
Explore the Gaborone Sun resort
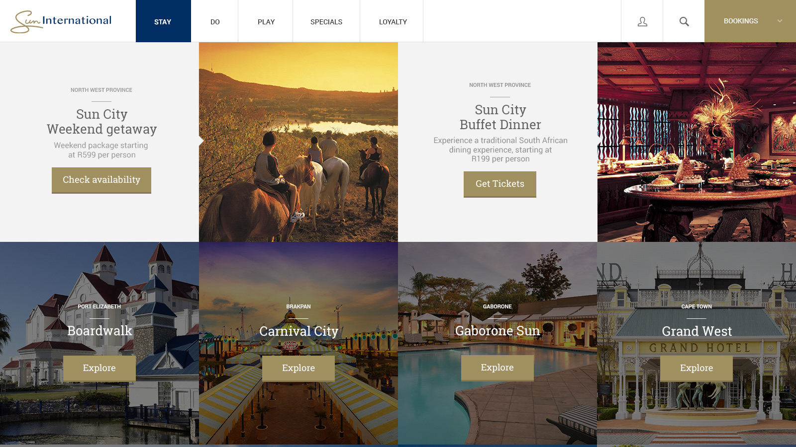497,368
